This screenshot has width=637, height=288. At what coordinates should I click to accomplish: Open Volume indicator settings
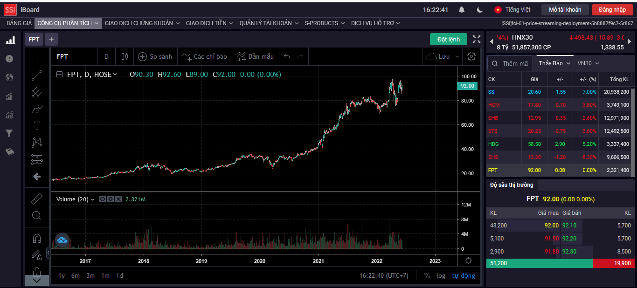(111, 199)
